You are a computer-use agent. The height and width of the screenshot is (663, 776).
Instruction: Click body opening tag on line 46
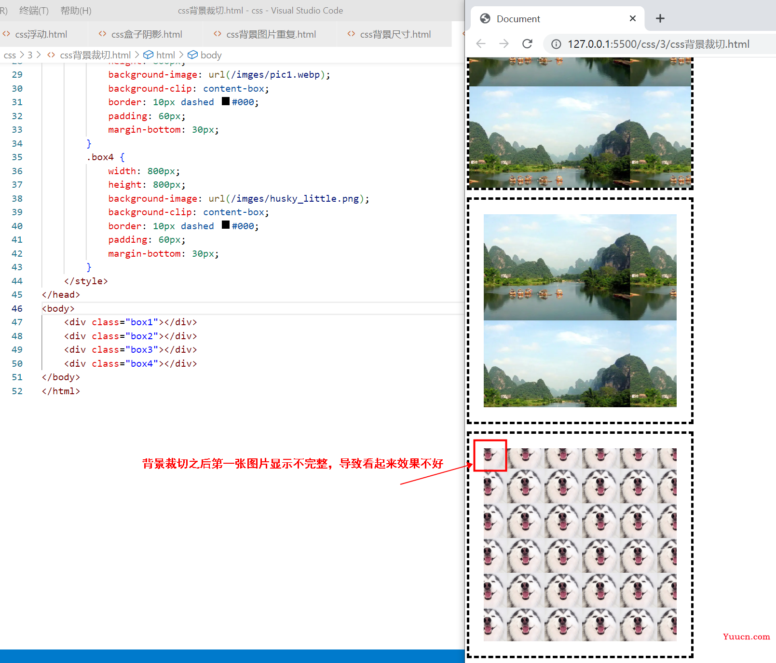(x=58, y=308)
